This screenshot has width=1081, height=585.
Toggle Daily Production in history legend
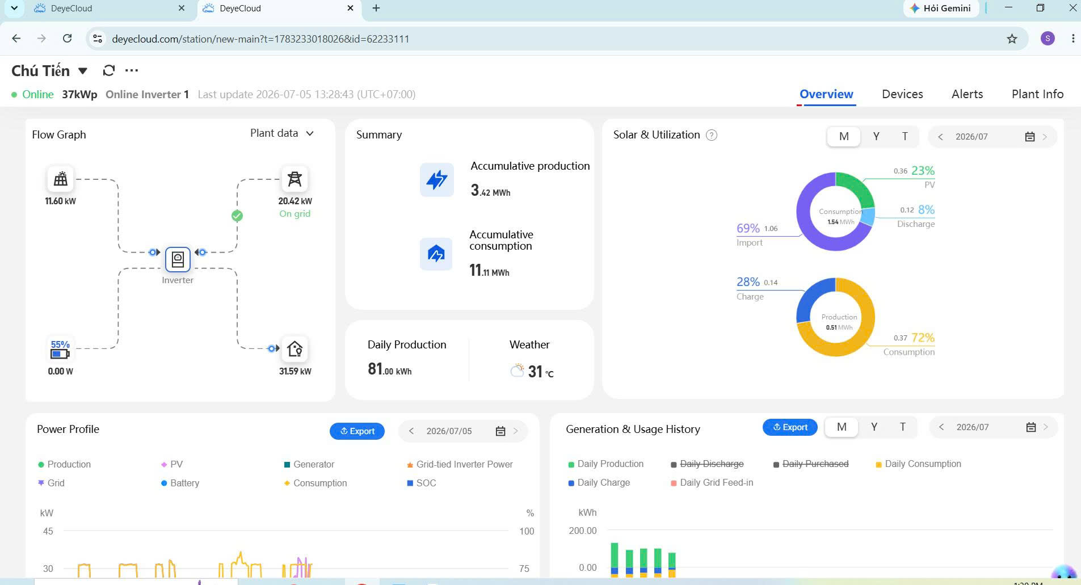click(606, 464)
